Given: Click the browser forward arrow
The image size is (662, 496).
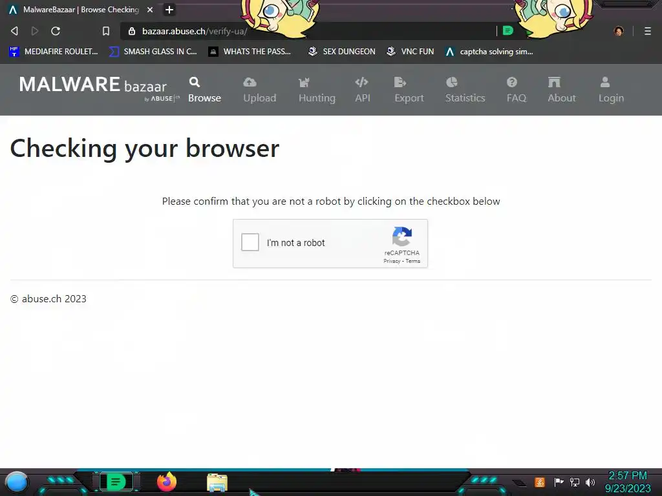Looking at the screenshot, I should click(x=35, y=31).
